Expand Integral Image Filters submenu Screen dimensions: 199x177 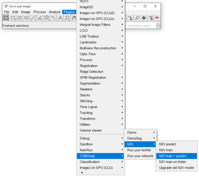(x=101, y=25)
